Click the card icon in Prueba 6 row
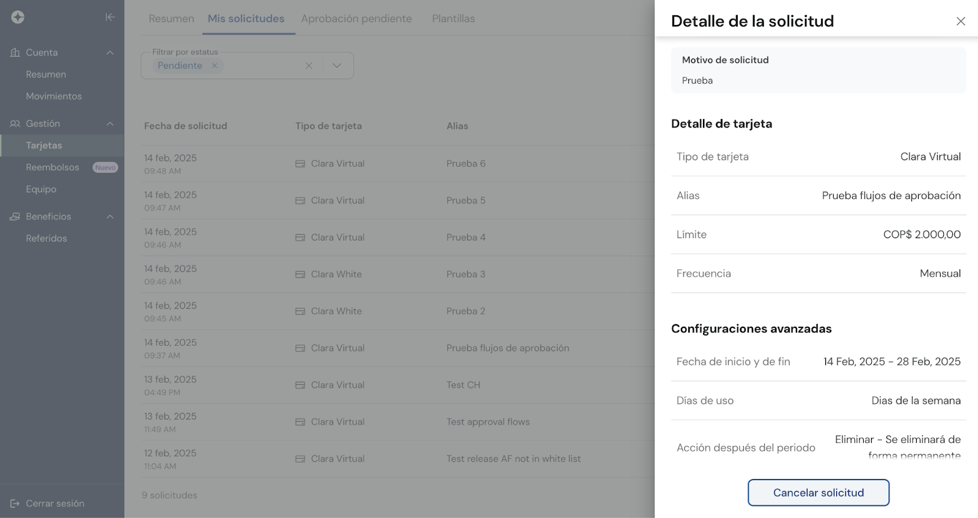This screenshot has width=978, height=518. [x=300, y=164]
